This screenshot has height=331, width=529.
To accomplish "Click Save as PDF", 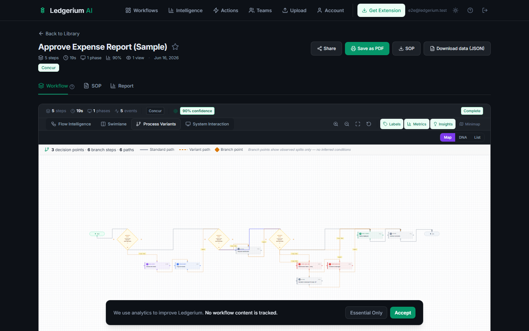I will 367,49.
